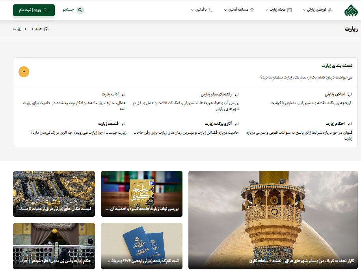
Task: Collapse the دسته بندی زیارت panel with the yellow chevron
Action: click(x=24, y=72)
